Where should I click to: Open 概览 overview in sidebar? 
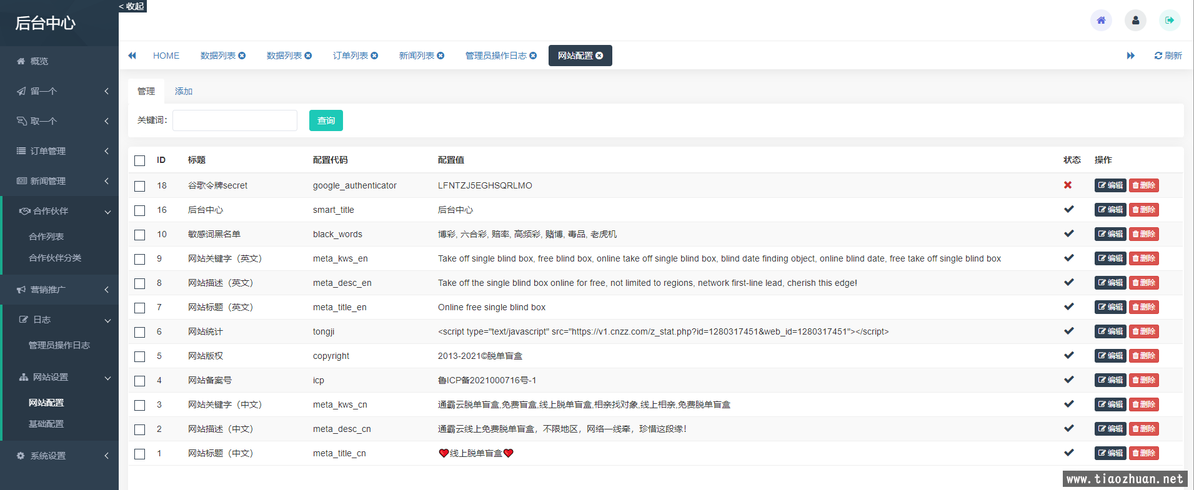(59, 61)
